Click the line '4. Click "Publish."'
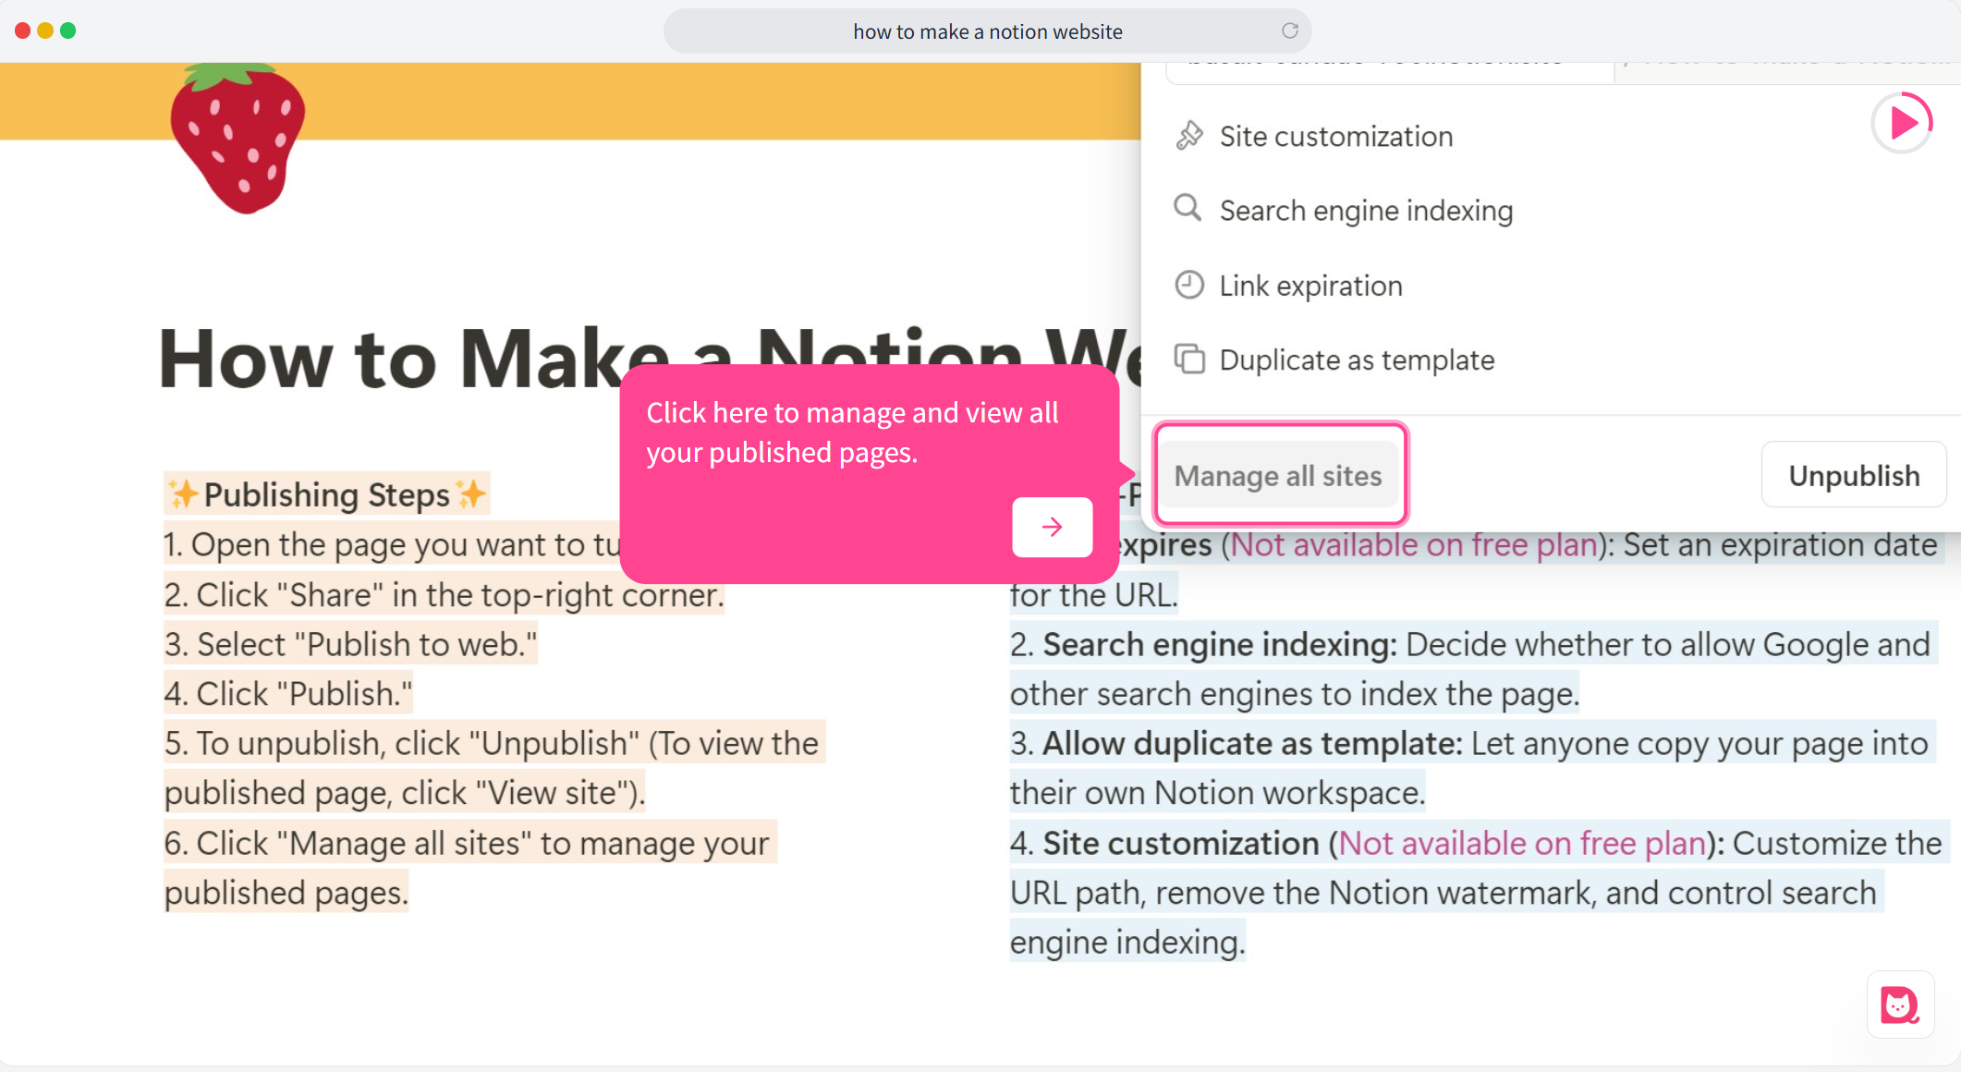The width and height of the screenshot is (1961, 1072). point(288,694)
